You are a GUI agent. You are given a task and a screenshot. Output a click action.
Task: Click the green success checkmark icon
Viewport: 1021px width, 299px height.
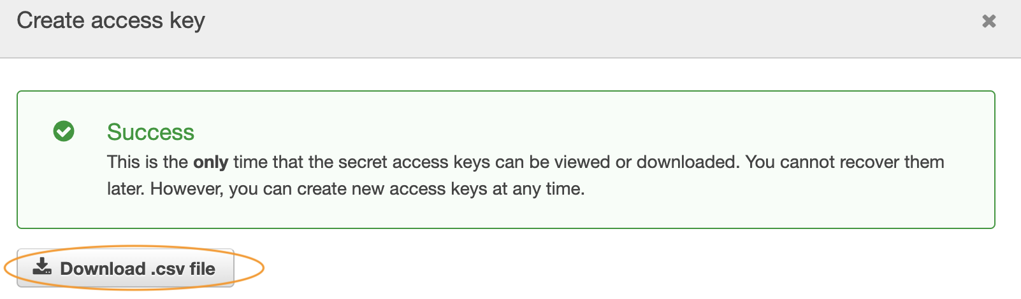[64, 132]
